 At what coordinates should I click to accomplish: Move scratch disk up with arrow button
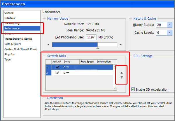point(122,73)
